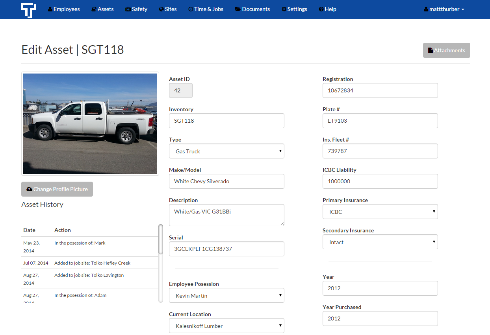Click the Serial number input field
This screenshot has height=335, width=490.
pos(226,249)
